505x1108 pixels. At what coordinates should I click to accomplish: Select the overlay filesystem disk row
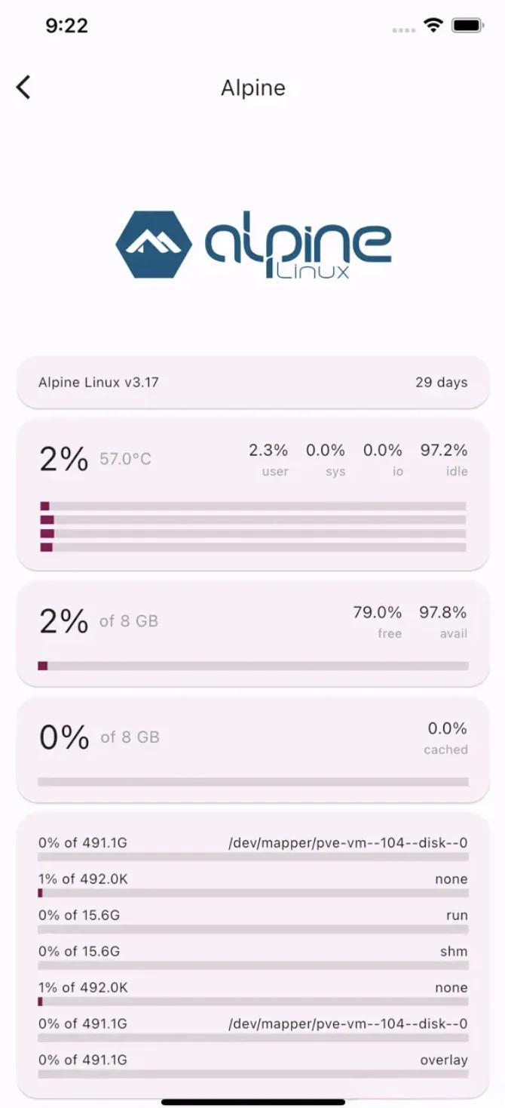[253, 1066]
